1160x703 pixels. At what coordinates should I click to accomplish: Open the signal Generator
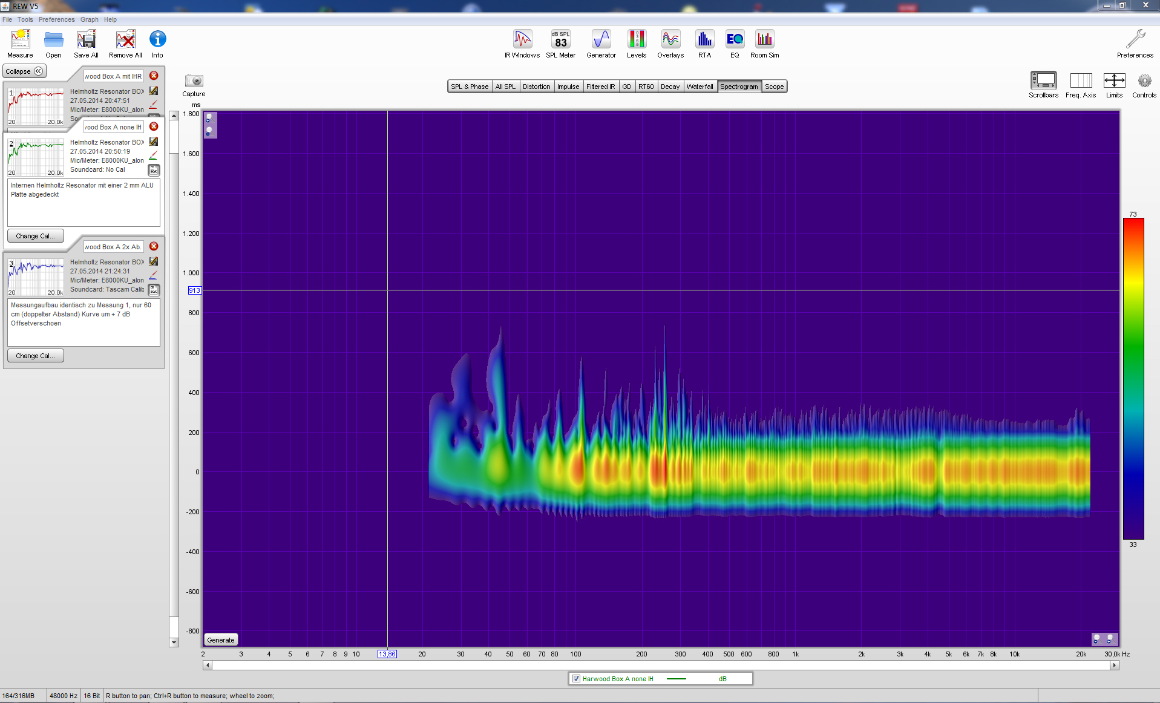pyautogui.click(x=601, y=44)
